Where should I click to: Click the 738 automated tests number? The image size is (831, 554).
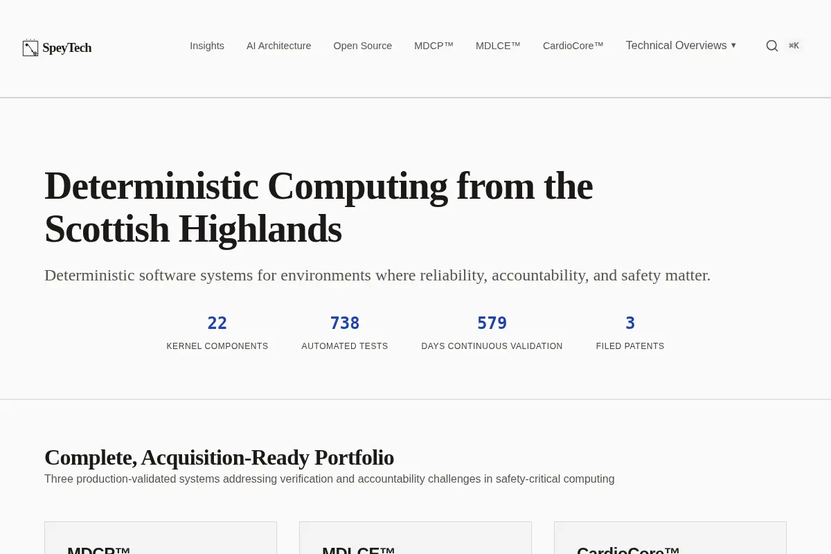pos(345,323)
